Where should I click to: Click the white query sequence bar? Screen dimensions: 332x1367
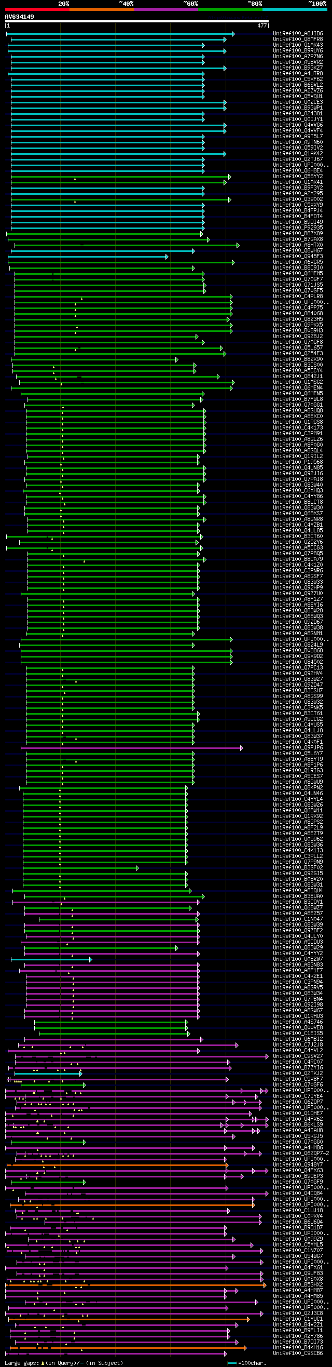pos(137,22)
